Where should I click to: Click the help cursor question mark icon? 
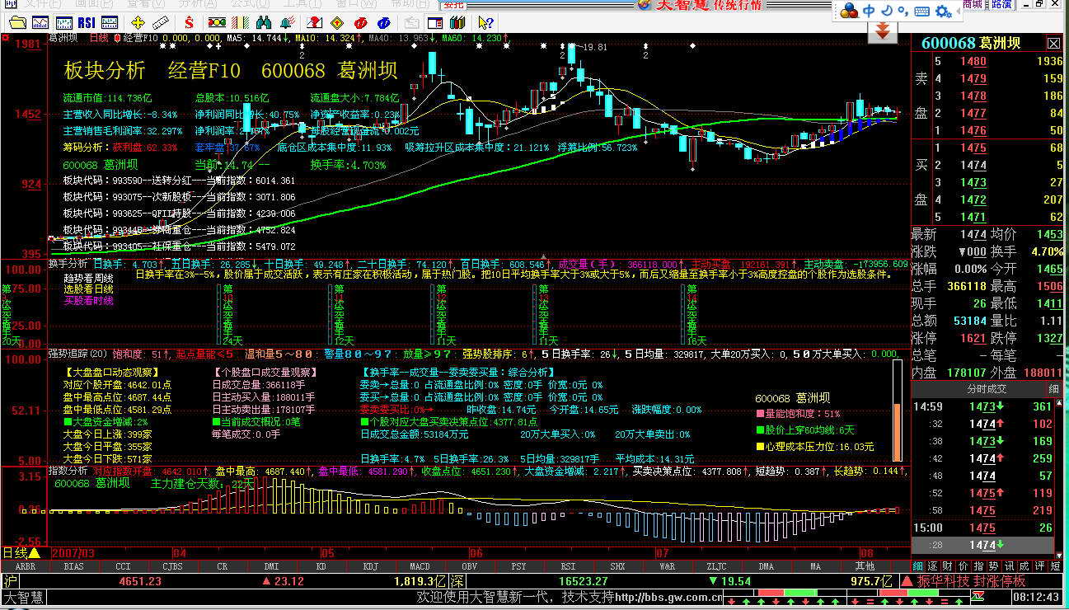coord(485,22)
